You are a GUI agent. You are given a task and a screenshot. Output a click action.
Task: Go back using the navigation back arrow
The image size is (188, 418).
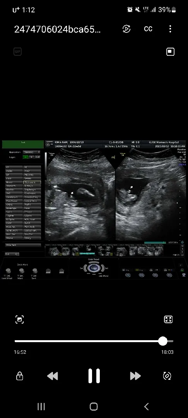point(146,406)
